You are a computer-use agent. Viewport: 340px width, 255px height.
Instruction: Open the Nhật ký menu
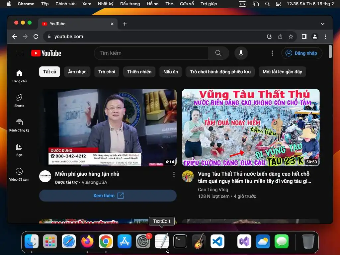(106, 4)
